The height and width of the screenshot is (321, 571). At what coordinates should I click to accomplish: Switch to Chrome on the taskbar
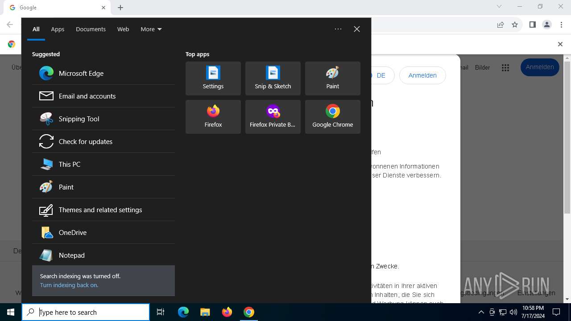pyautogui.click(x=249, y=312)
